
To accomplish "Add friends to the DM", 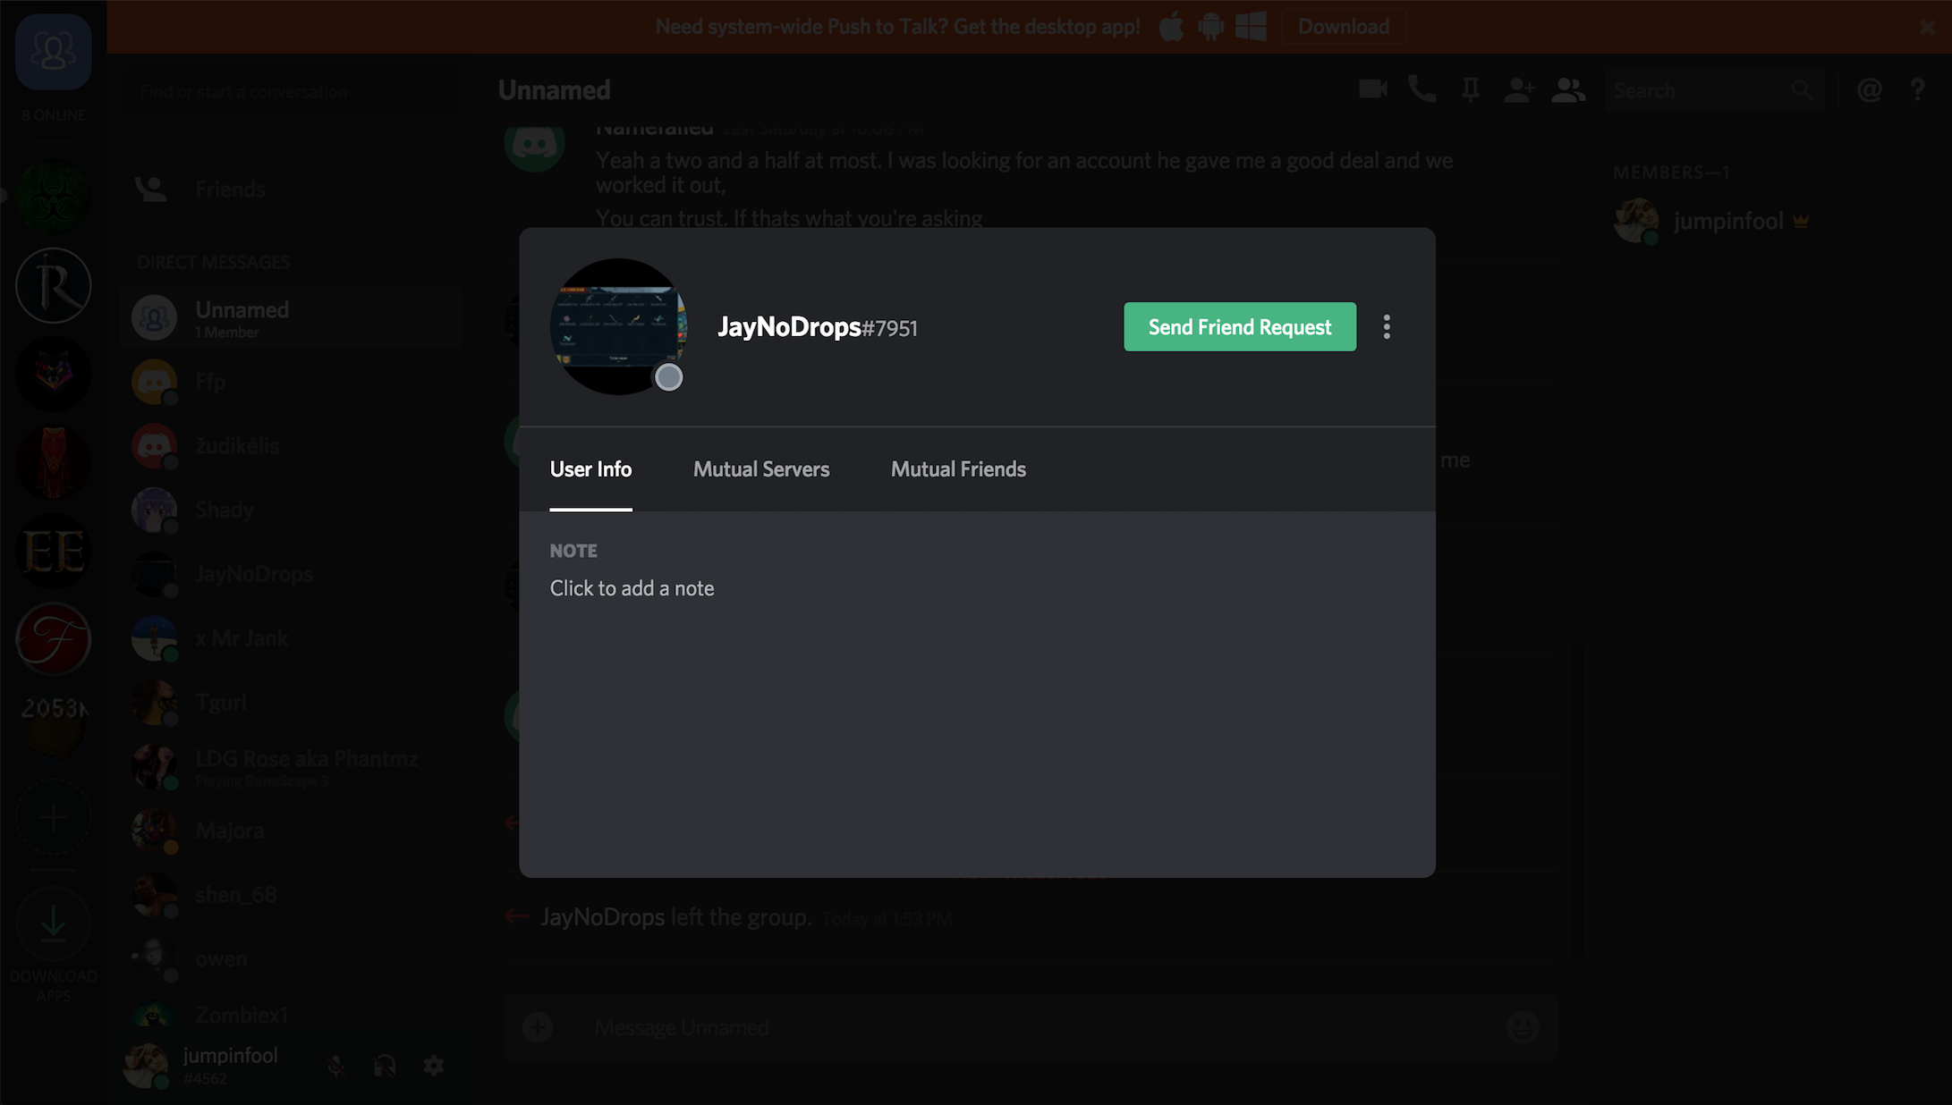I will click(1519, 89).
